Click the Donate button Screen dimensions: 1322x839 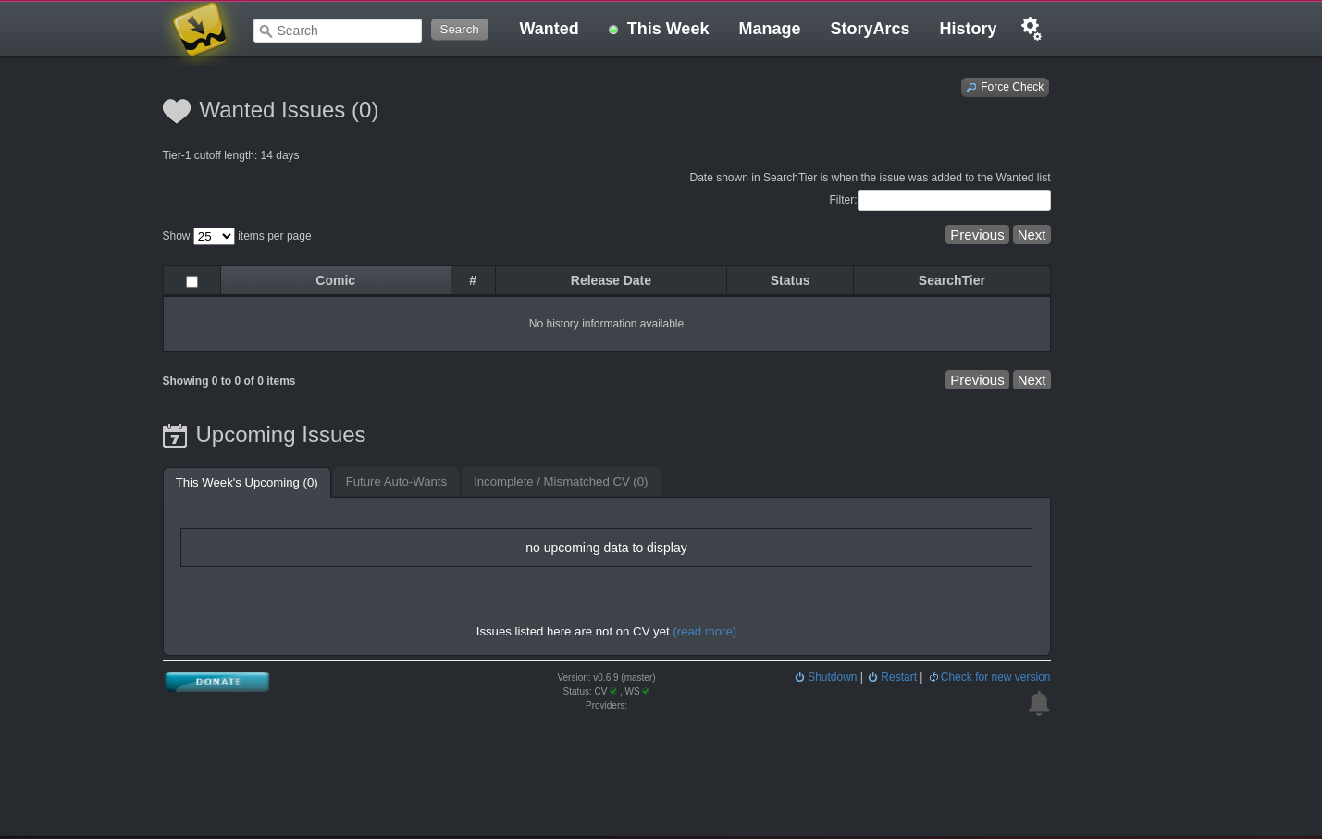coord(216,682)
